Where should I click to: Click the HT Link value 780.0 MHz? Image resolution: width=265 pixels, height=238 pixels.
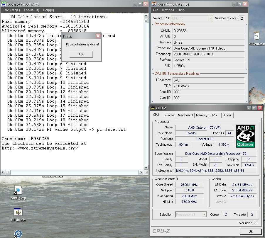189,202
